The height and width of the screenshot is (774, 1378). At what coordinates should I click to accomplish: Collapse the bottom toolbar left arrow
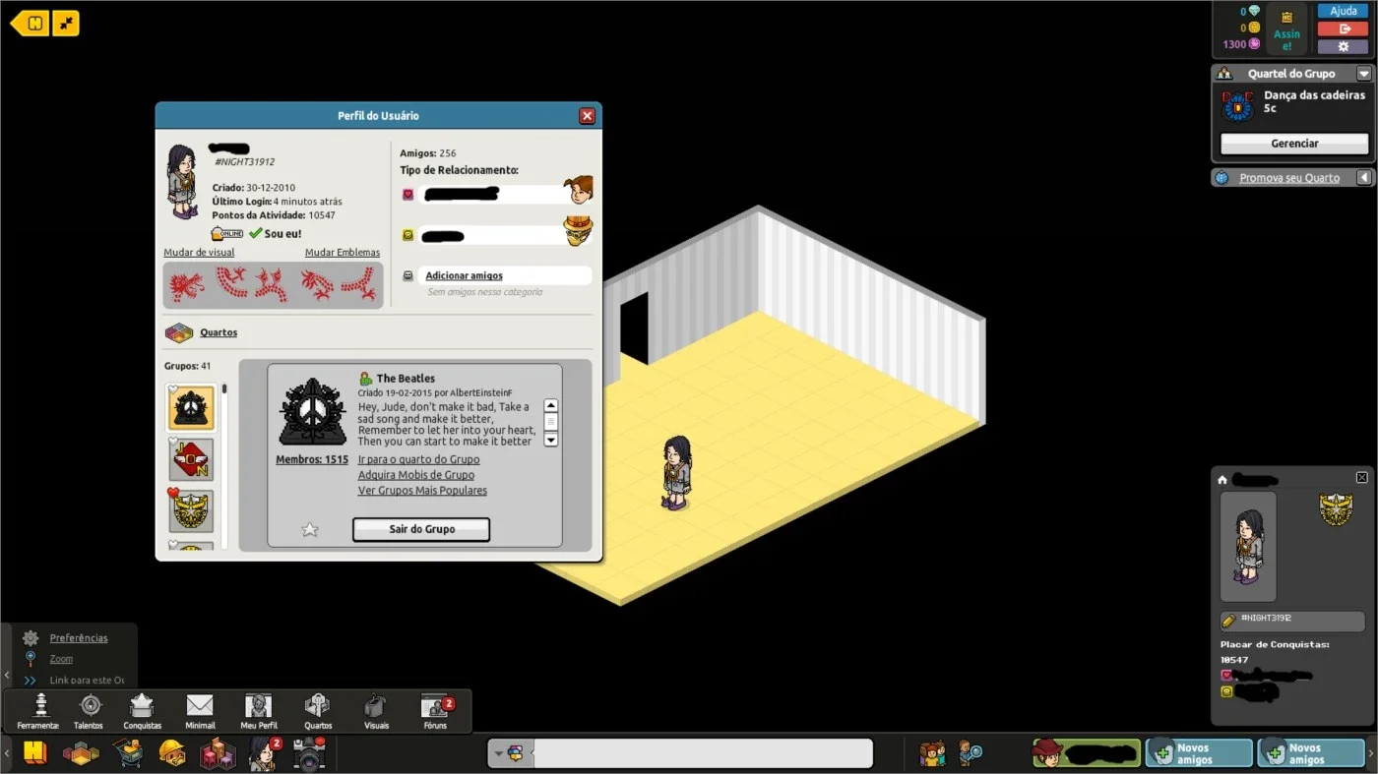pyautogui.click(x=7, y=753)
